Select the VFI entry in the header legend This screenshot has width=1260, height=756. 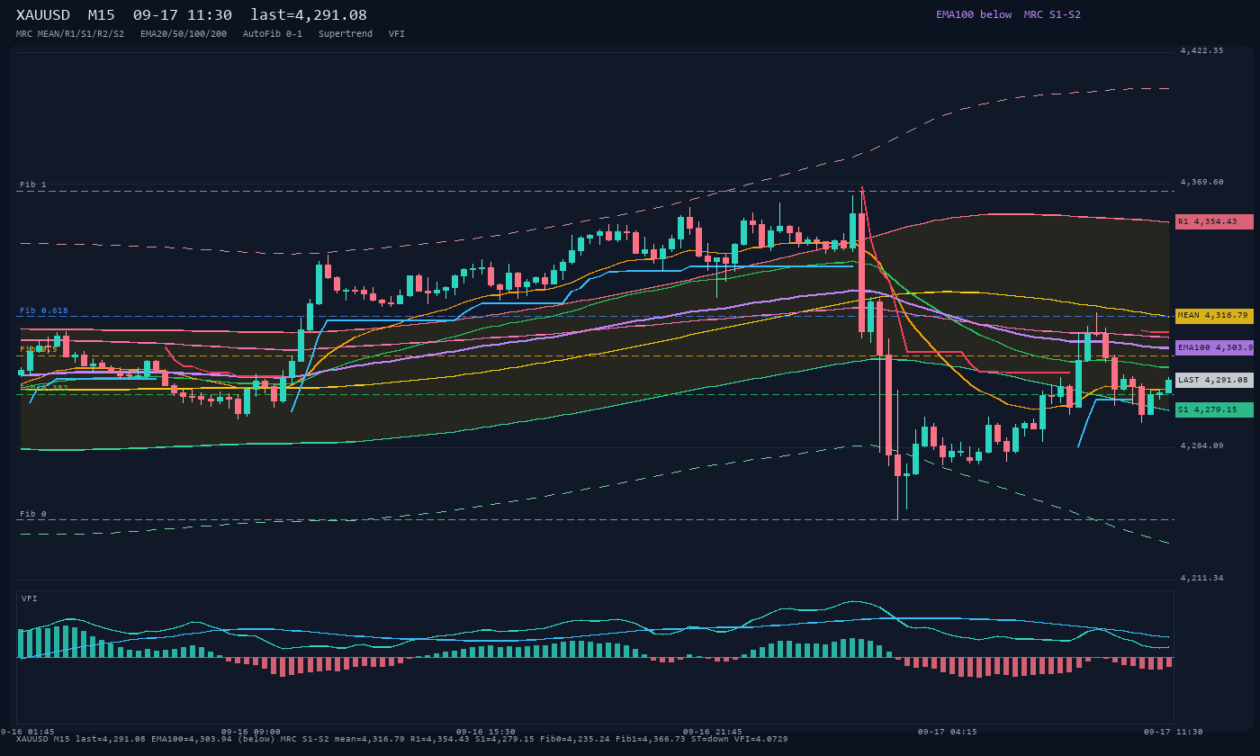tap(397, 34)
